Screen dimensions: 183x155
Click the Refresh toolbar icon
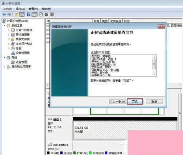(x=41, y=15)
